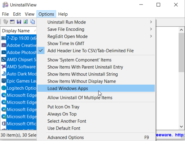The width and height of the screenshot is (185, 141).
Task: Select the Adobe Creative row
Action: pyautogui.click(x=21, y=45)
